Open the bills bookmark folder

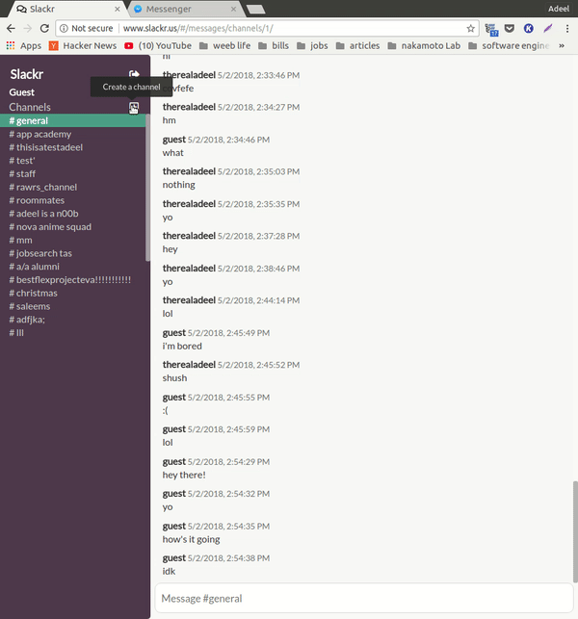pos(274,46)
